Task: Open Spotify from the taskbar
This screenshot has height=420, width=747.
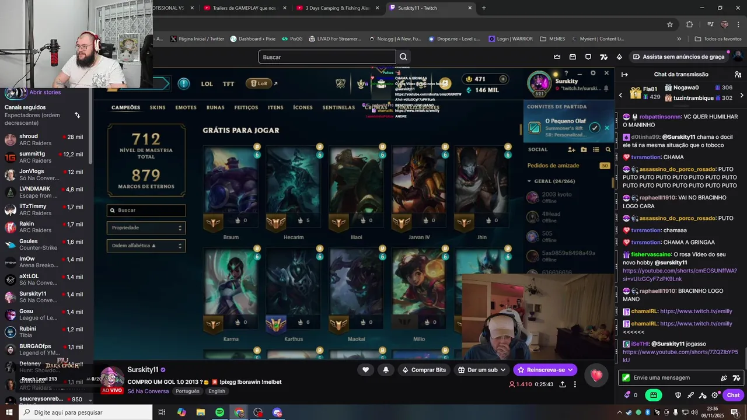Action: [x=219, y=412]
